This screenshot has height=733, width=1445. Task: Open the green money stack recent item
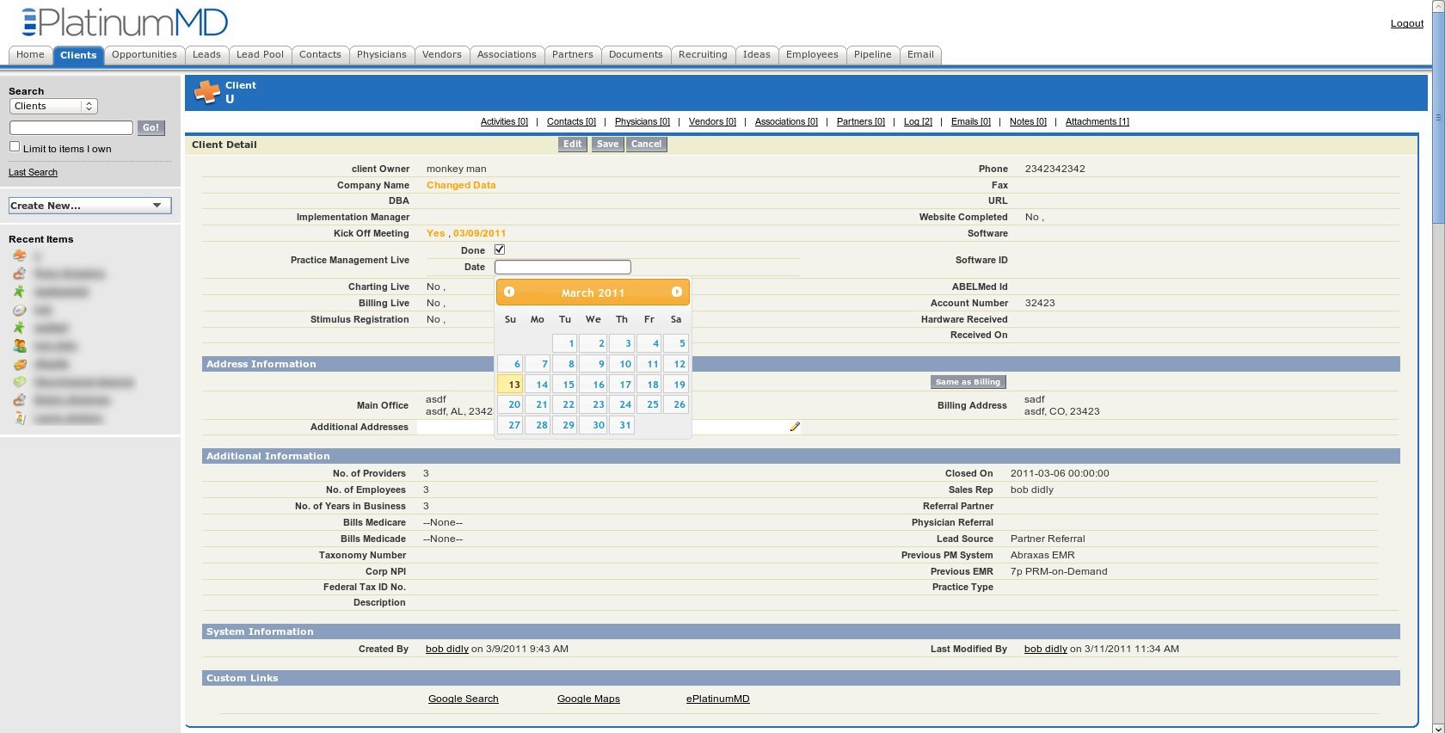pos(20,382)
